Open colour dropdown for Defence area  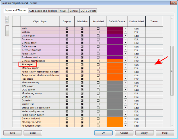point(125,46)
